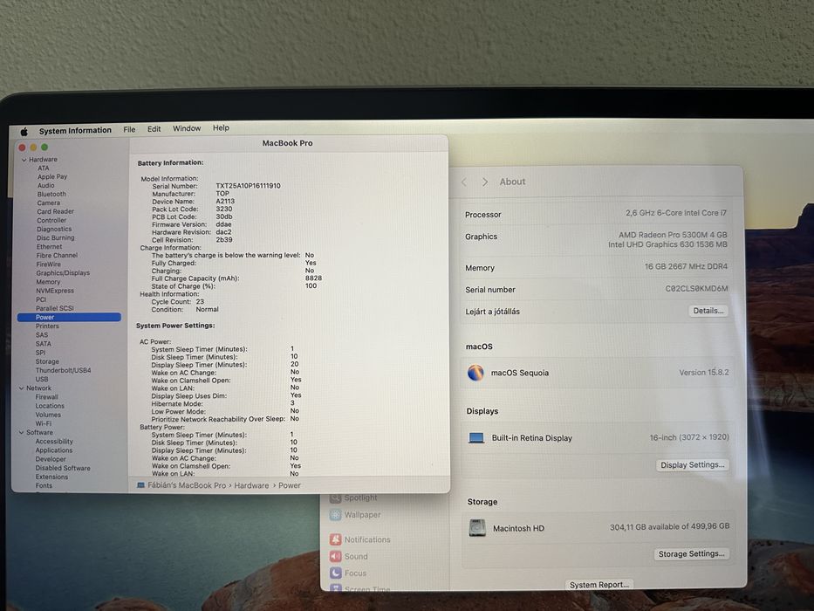This screenshot has height=611, width=814.
Task: Select USB in the sidebar
Action: point(42,380)
